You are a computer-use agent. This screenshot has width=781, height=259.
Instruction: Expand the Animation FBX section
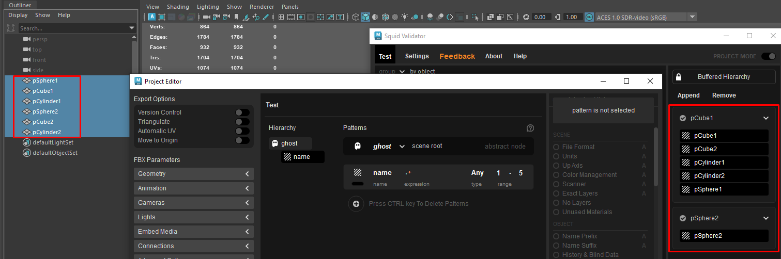pyautogui.click(x=194, y=188)
